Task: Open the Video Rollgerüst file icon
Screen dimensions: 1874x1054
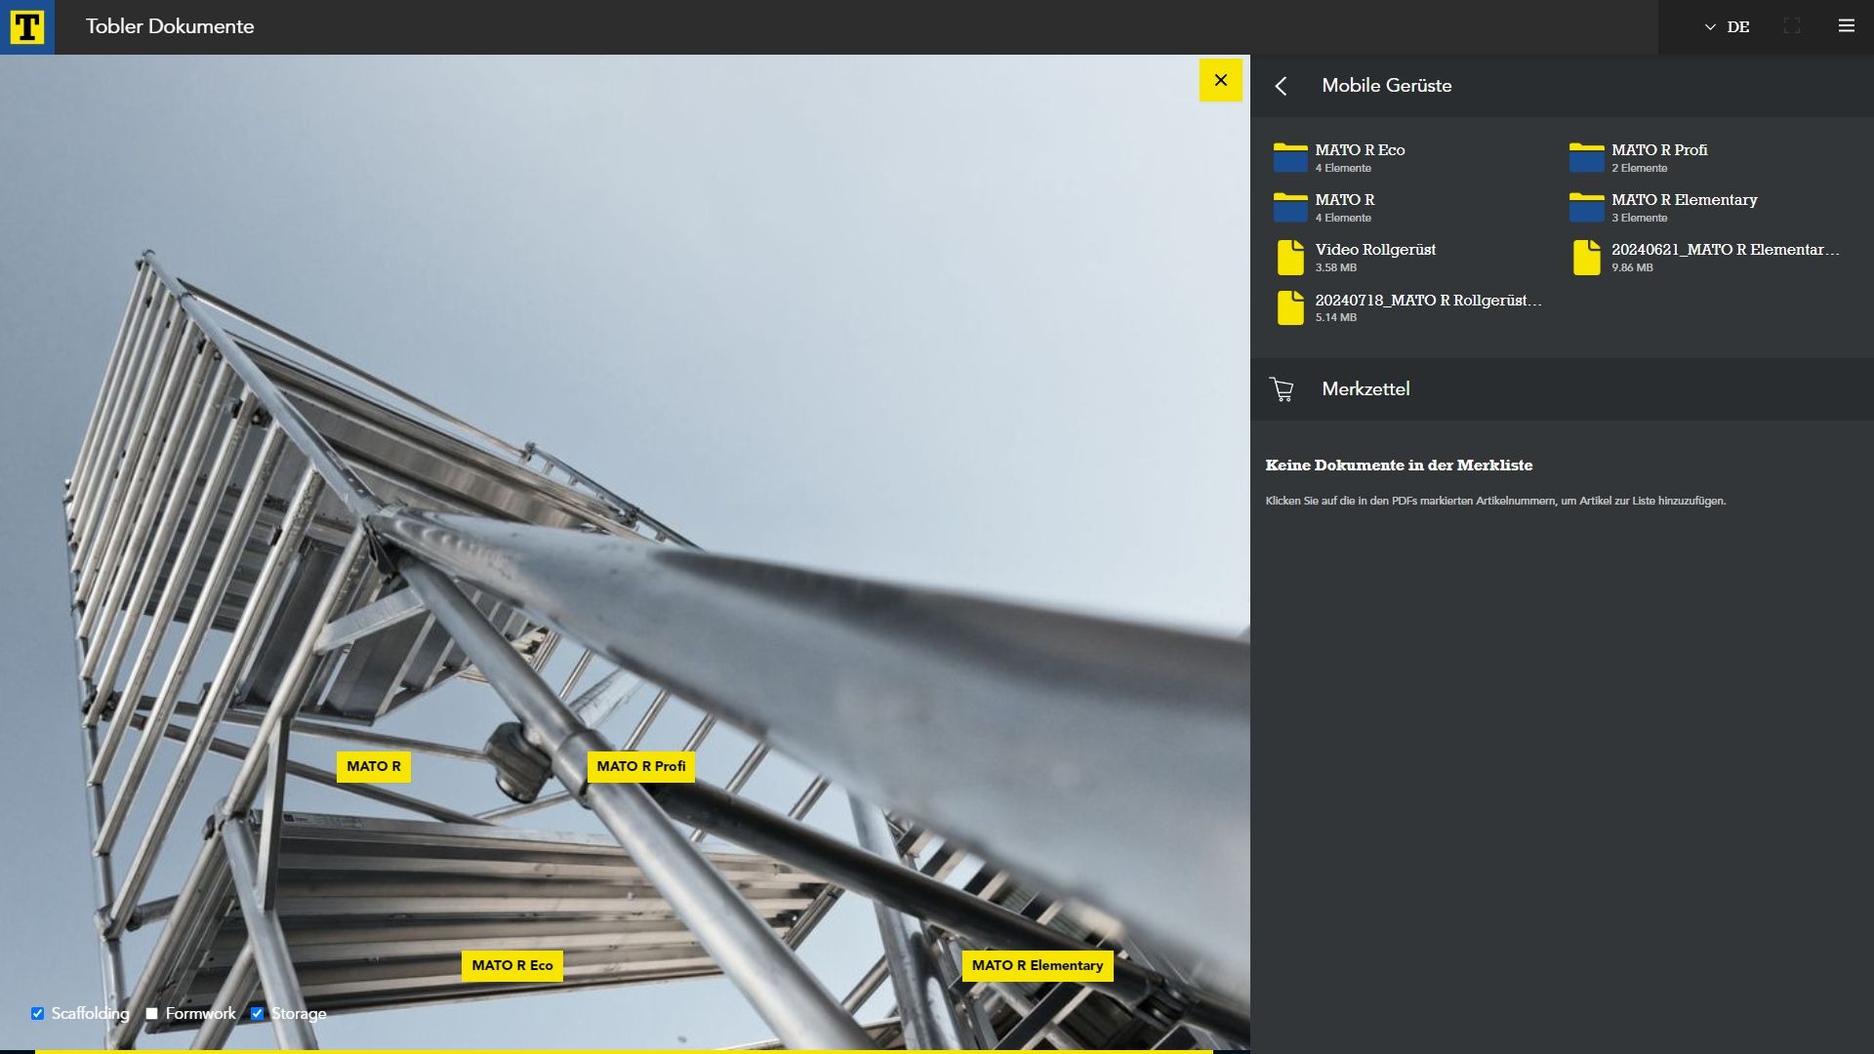Action: pyautogui.click(x=1290, y=258)
